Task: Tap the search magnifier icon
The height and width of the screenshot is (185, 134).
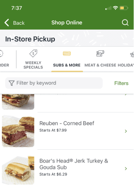Action: point(125,22)
